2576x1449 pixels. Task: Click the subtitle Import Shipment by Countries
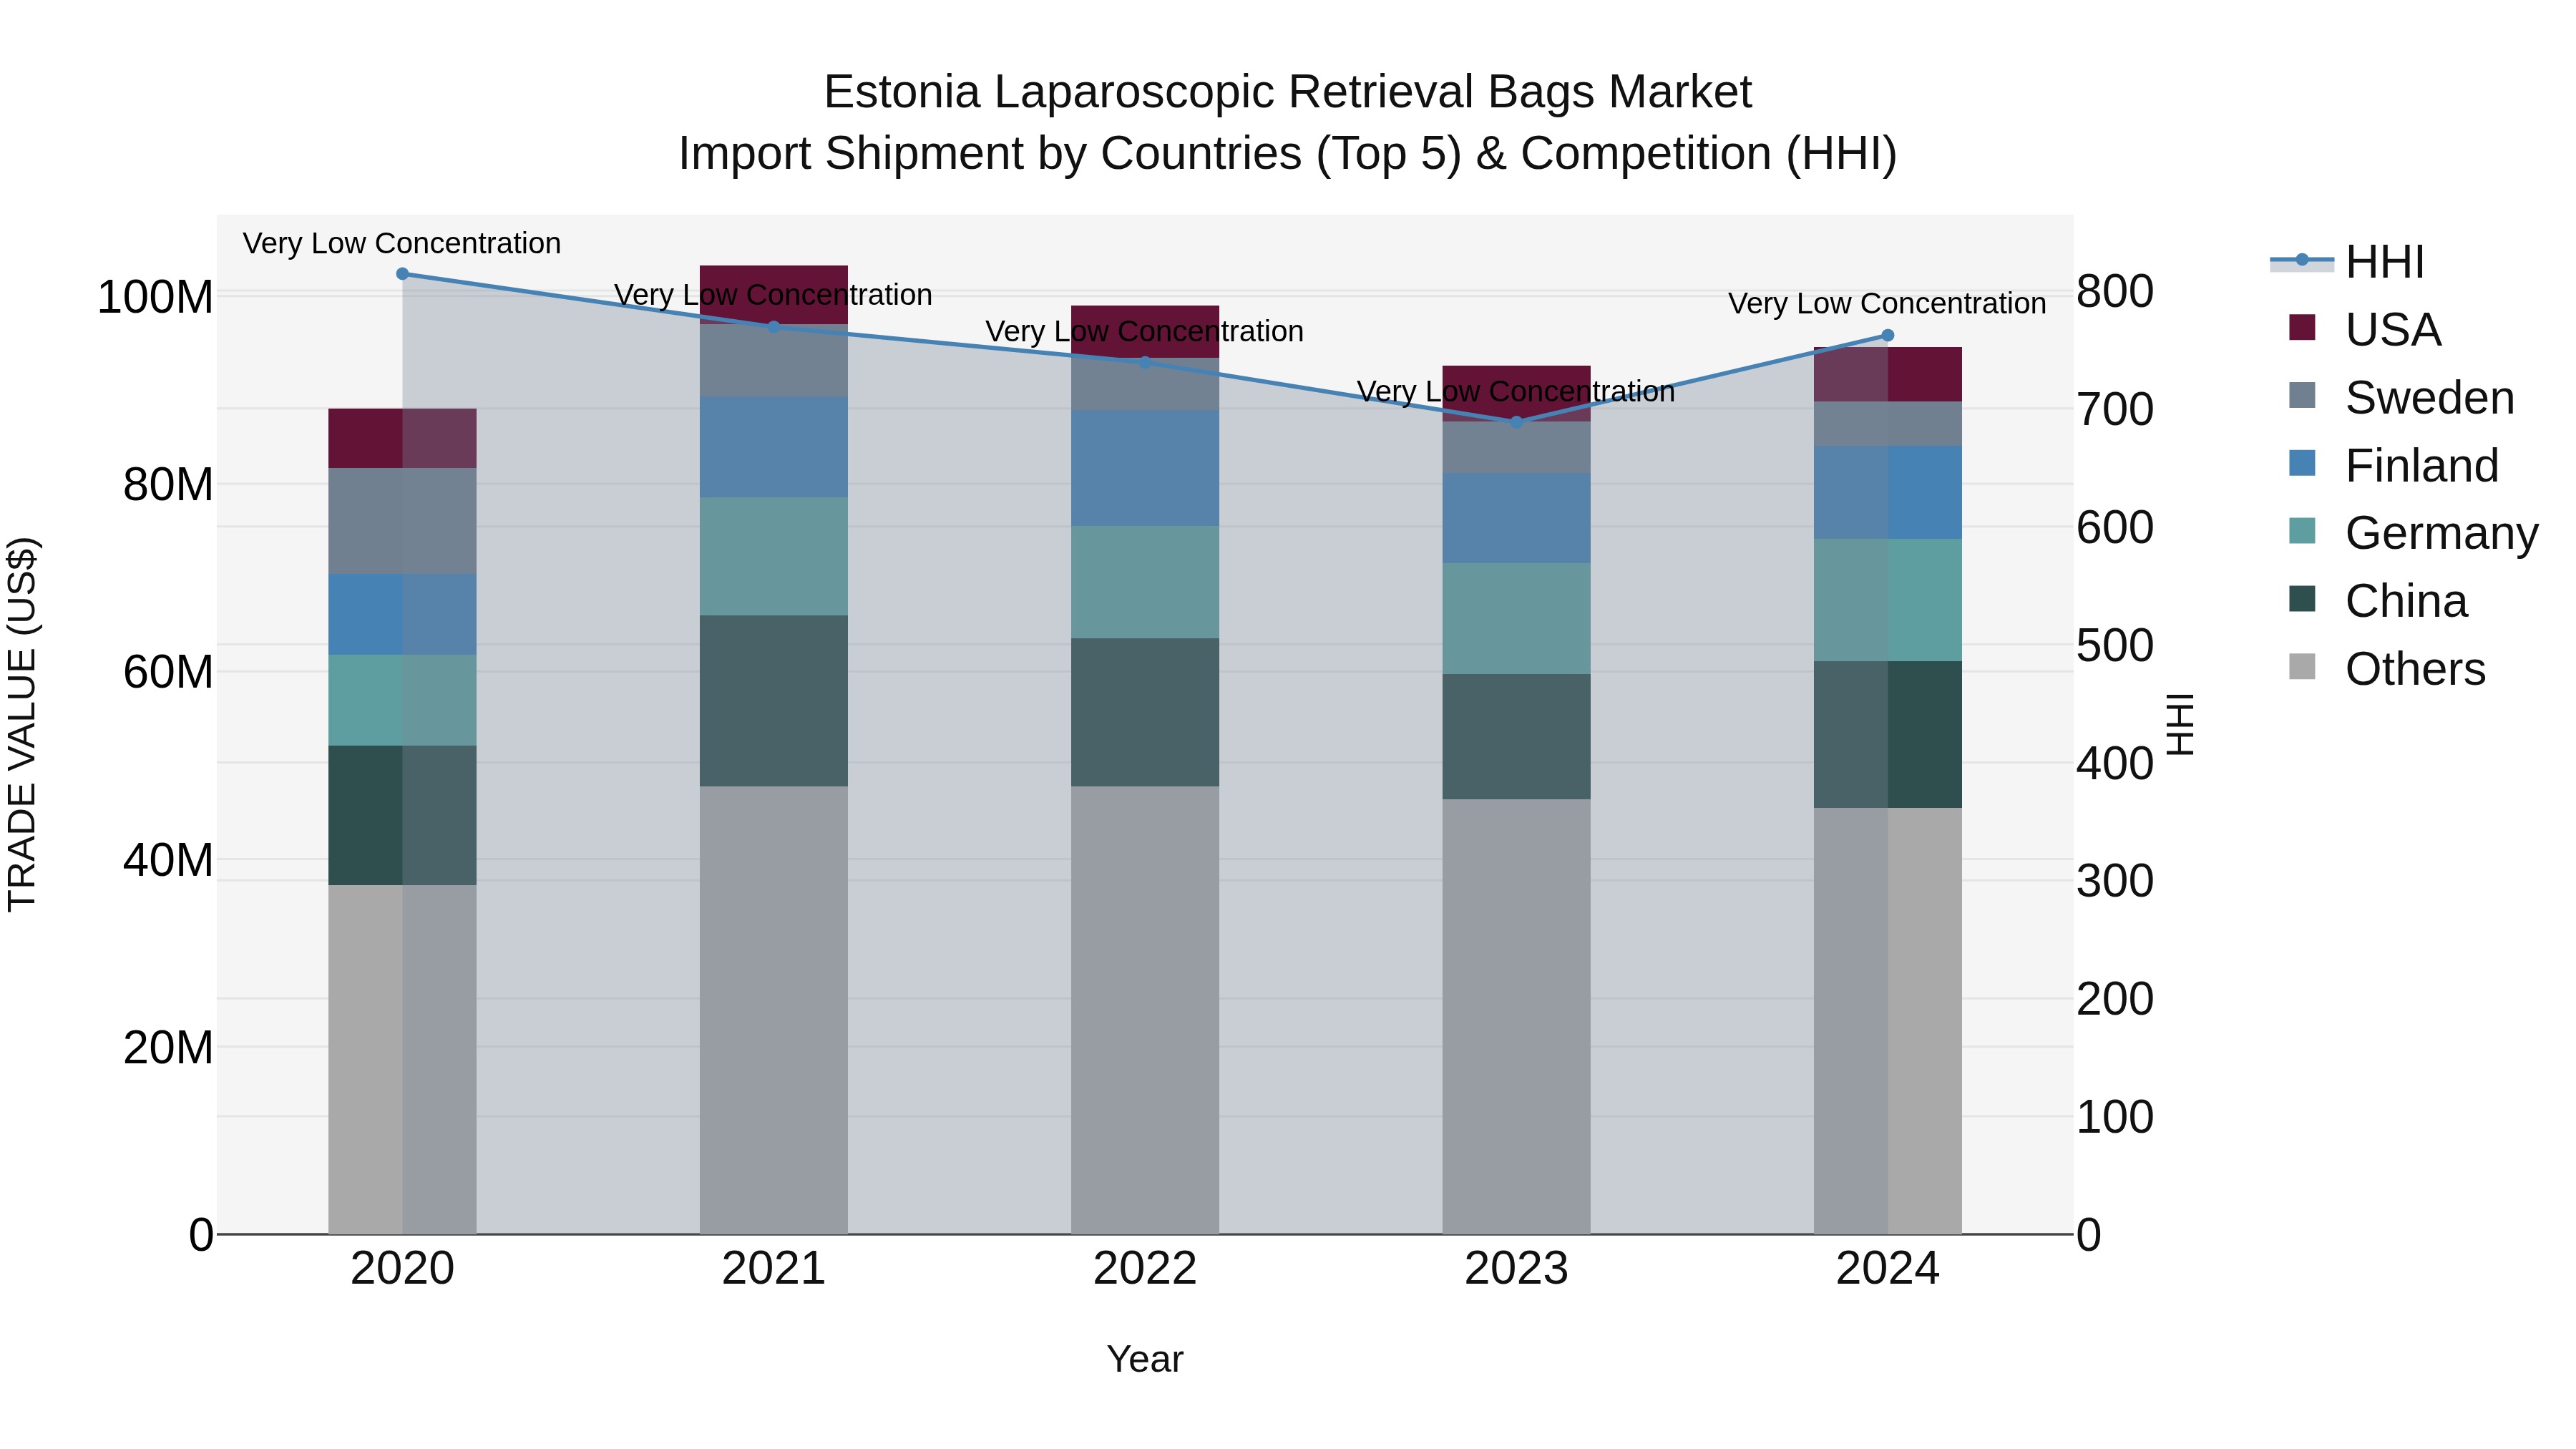point(1288,154)
